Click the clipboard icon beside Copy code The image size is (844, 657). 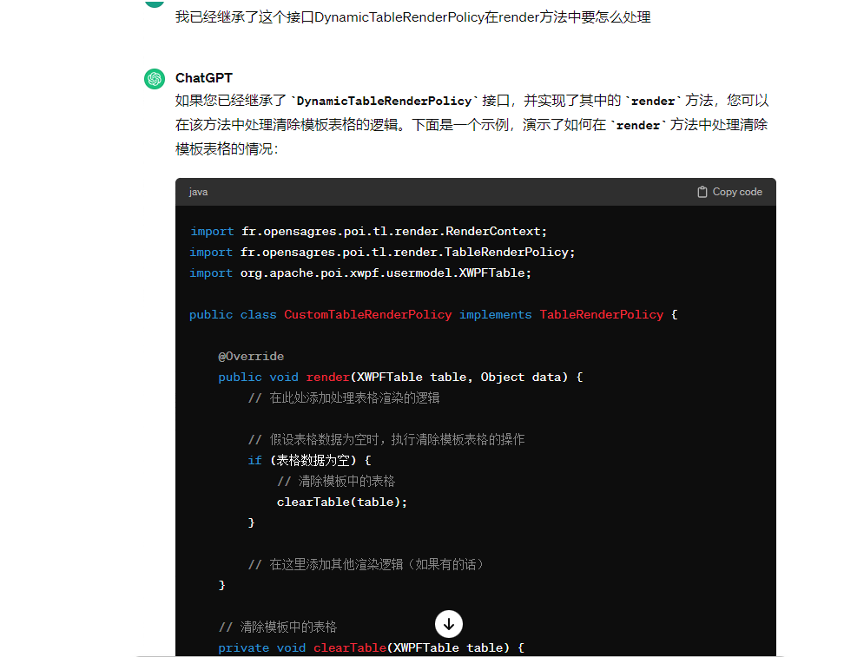(702, 192)
